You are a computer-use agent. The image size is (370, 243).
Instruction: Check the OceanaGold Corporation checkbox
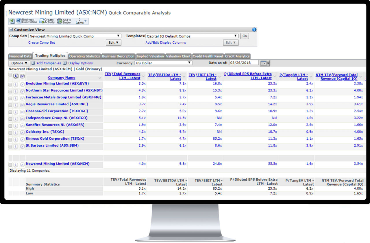[x=10, y=112]
